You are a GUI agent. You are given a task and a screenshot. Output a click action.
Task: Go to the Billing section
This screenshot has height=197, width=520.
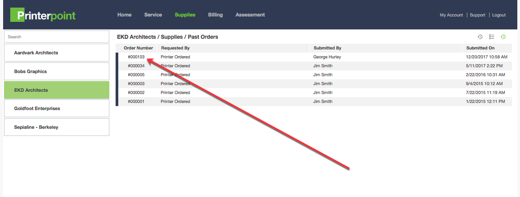pos(215,15)
